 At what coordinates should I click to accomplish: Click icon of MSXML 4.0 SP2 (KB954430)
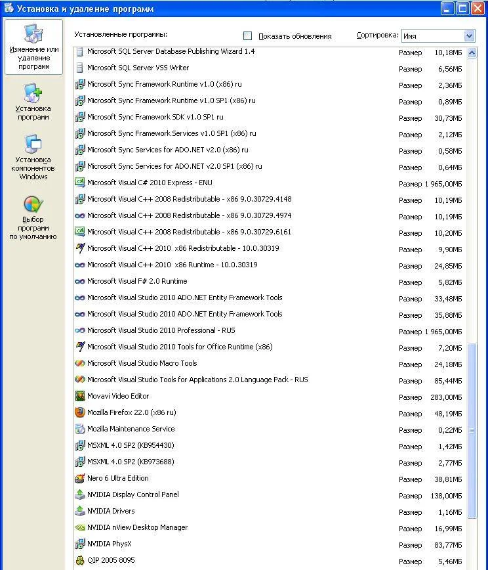(x=79, y=445)
